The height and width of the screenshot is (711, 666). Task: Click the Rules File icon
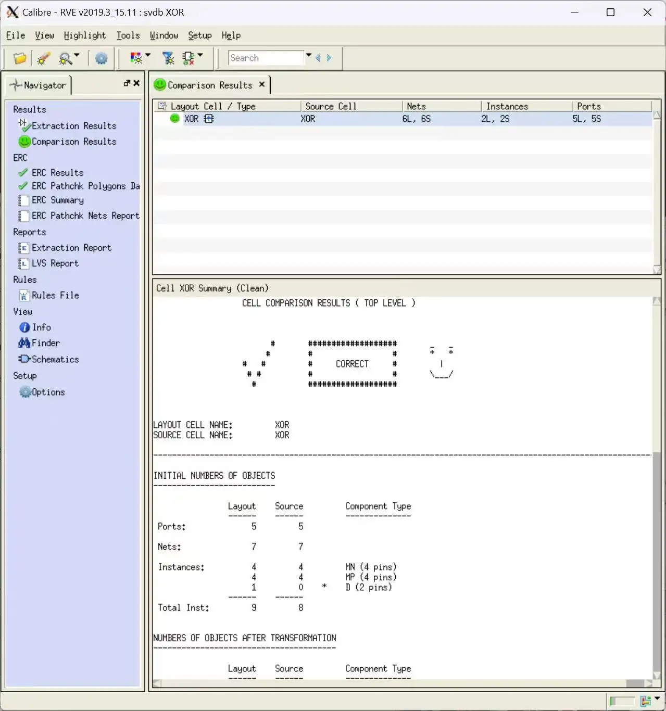point(24,296)
